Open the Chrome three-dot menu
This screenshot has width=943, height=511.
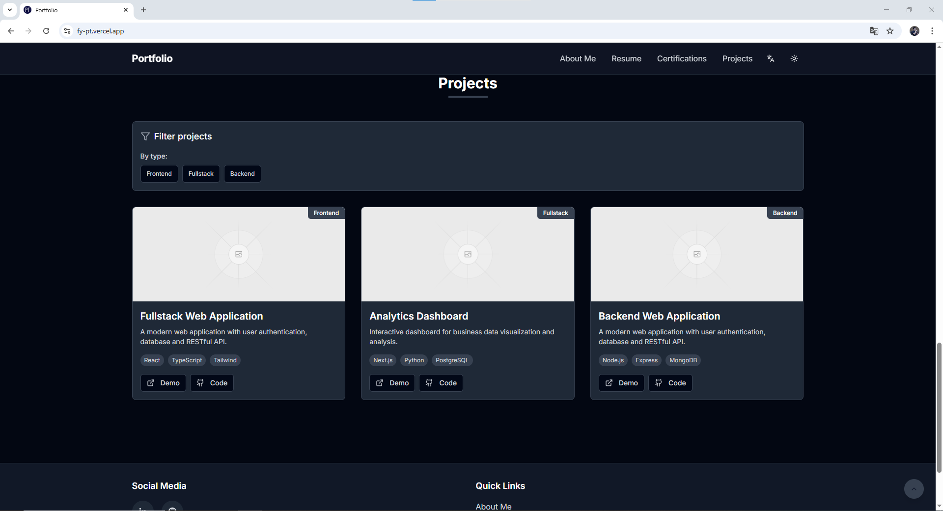click(932, 31)
